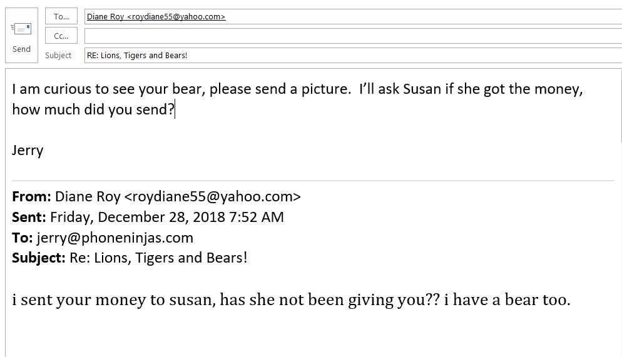Click empty space in the To field
This screenshot has width=622, height=357.
[x=421, y=17]
